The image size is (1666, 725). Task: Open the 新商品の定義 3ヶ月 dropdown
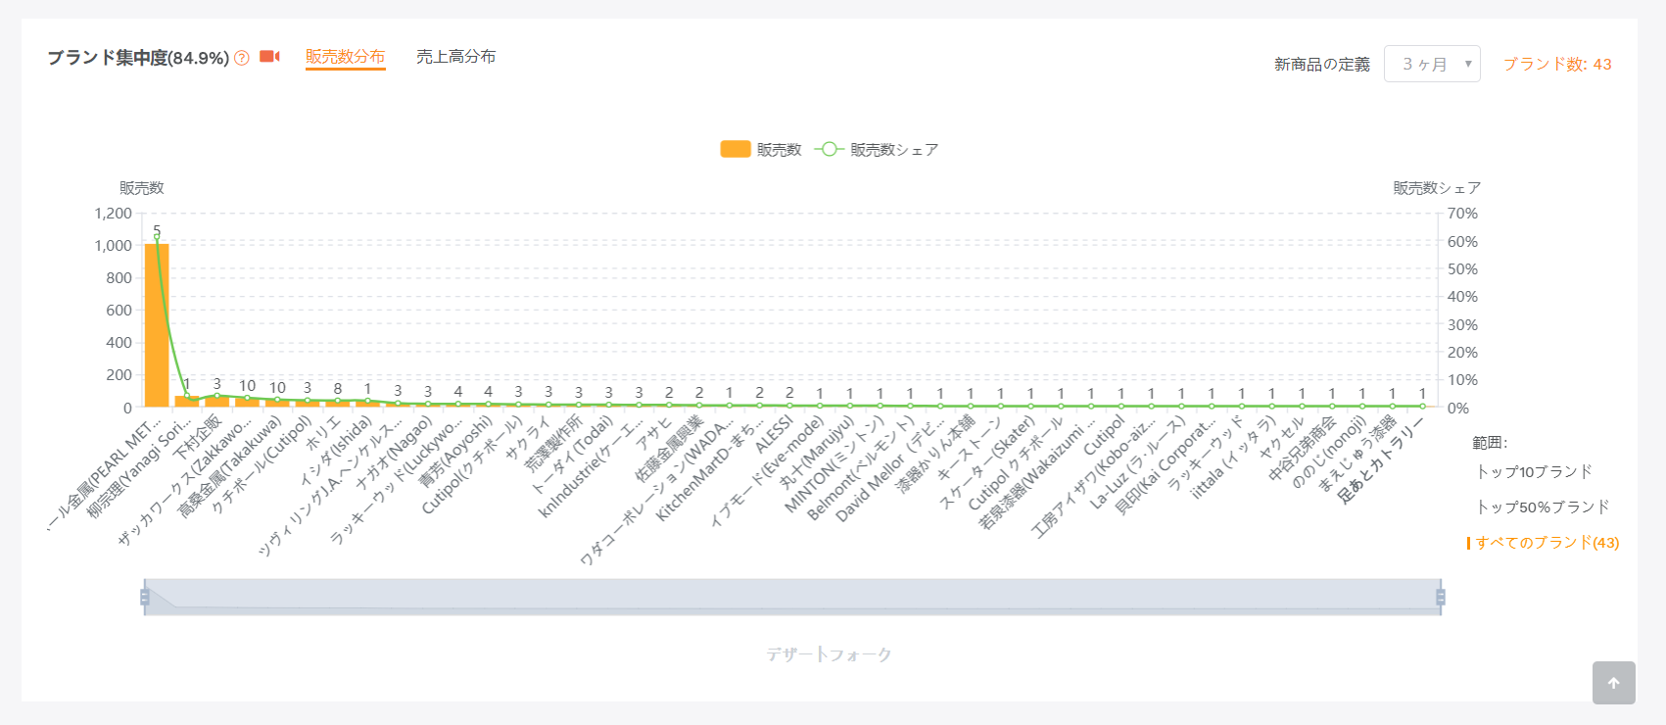[x=1431, y=64]
